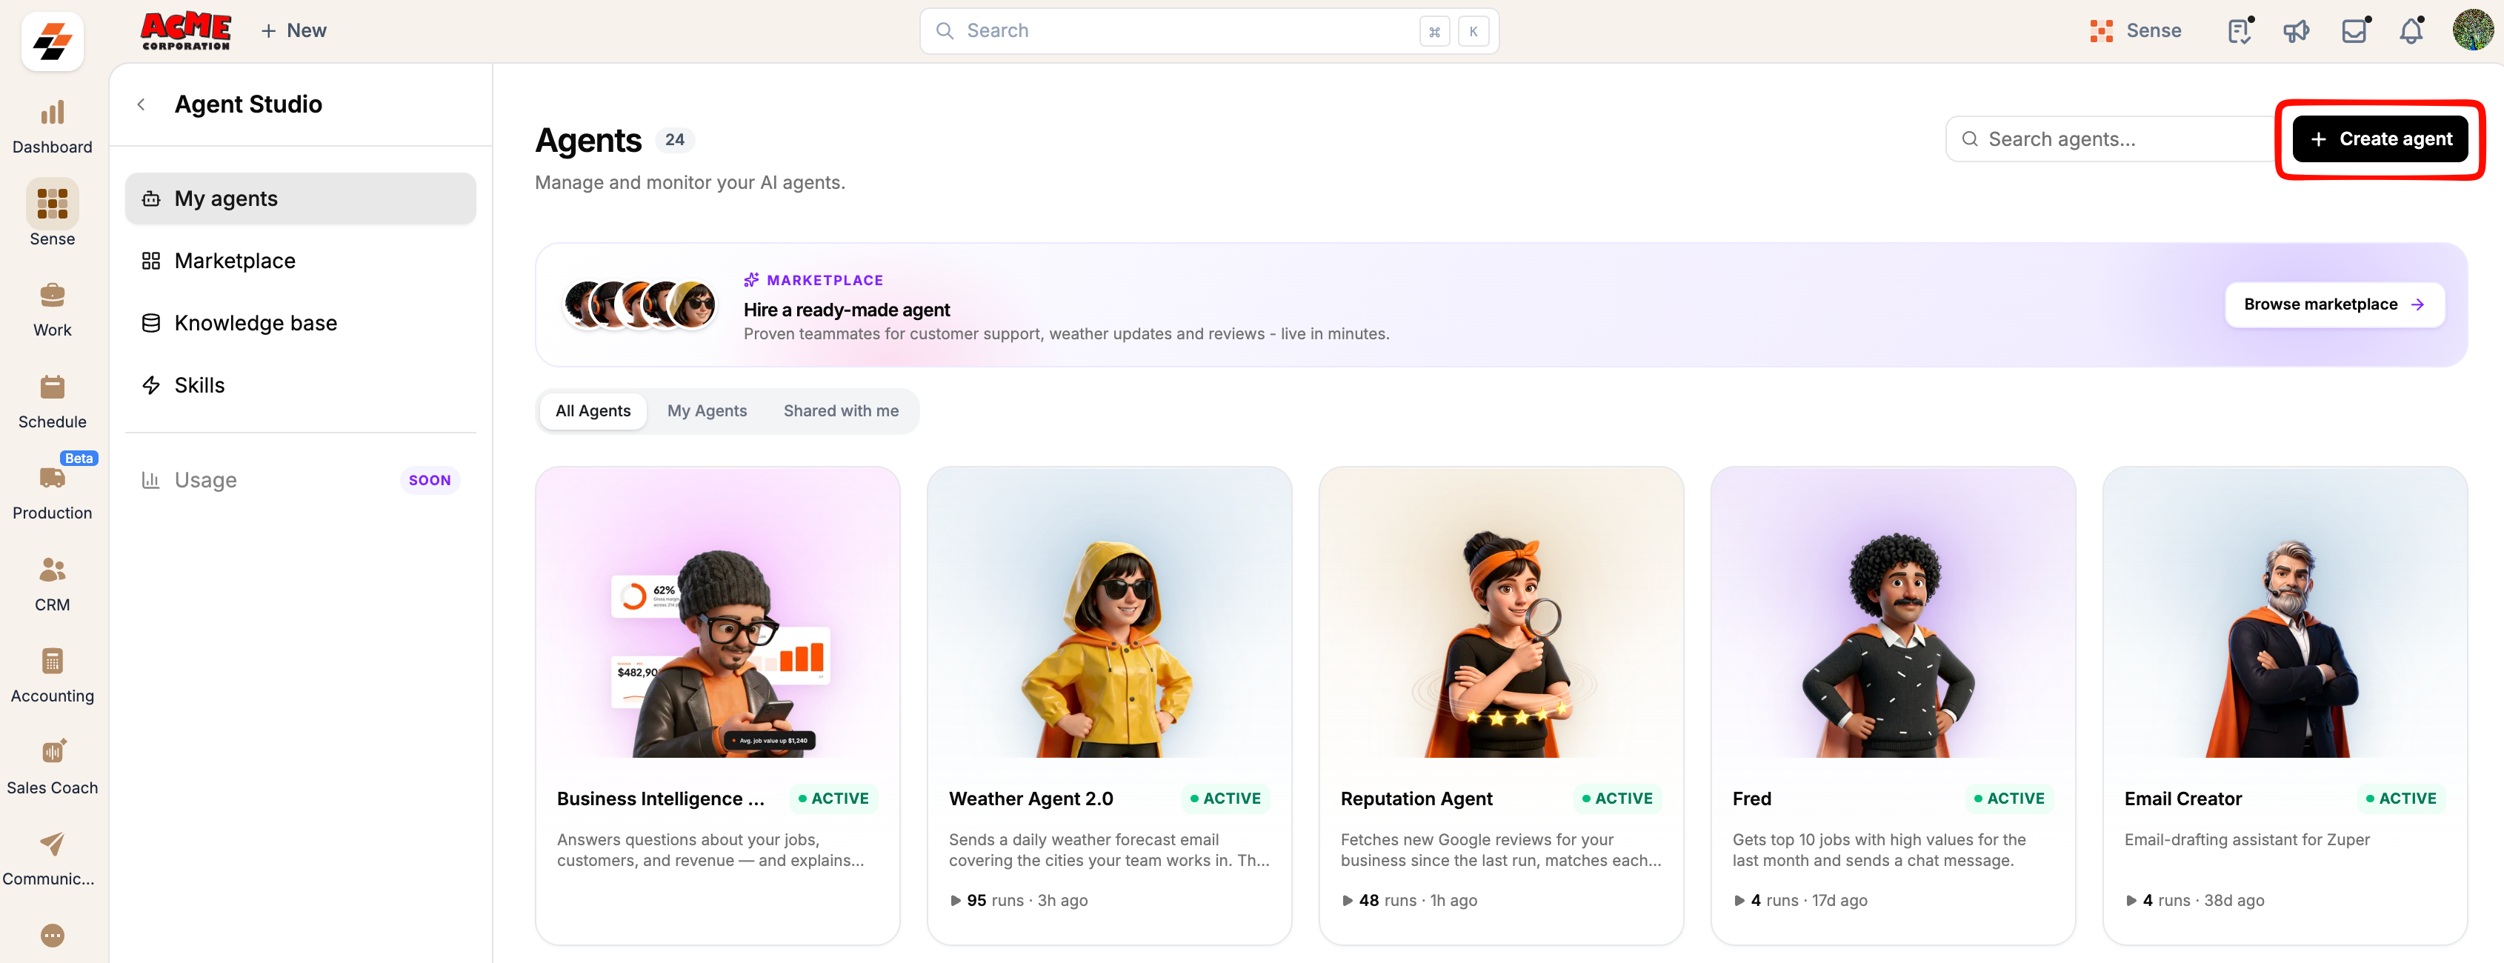The image size is (2504, 963).
Task: Open the Reputation Agent card
Action: coord(1501,705)
